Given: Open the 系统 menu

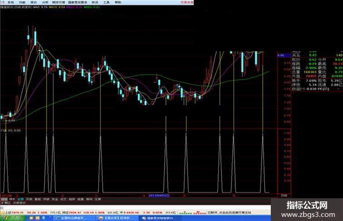Looking at the screenshot, I should [11, 3].
